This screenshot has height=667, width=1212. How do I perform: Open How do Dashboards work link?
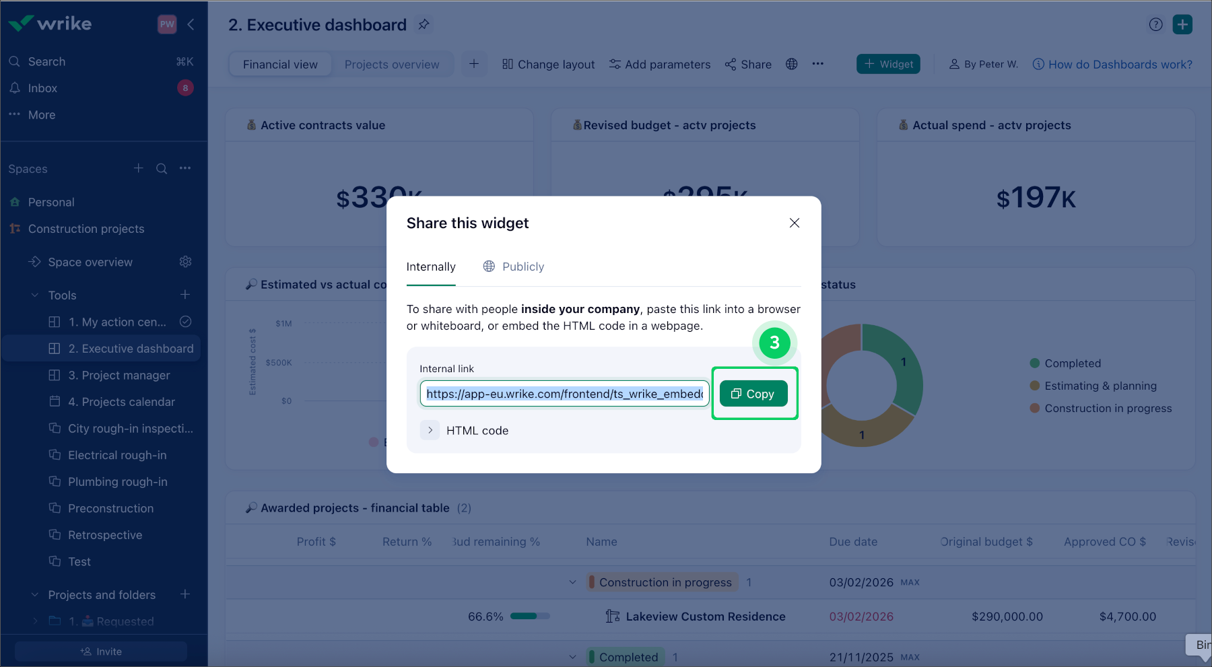point(1112,65)
